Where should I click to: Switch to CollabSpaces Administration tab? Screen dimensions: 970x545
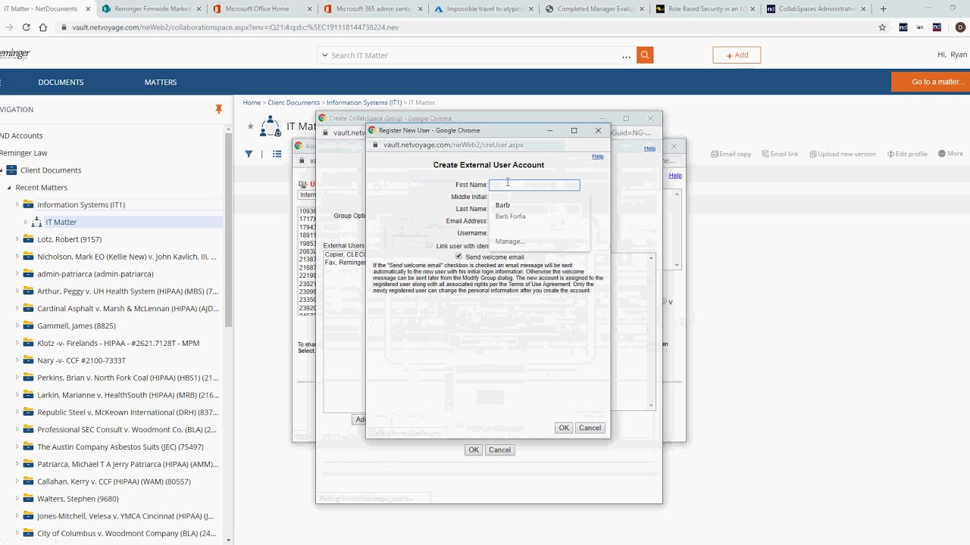pos(816,9)
